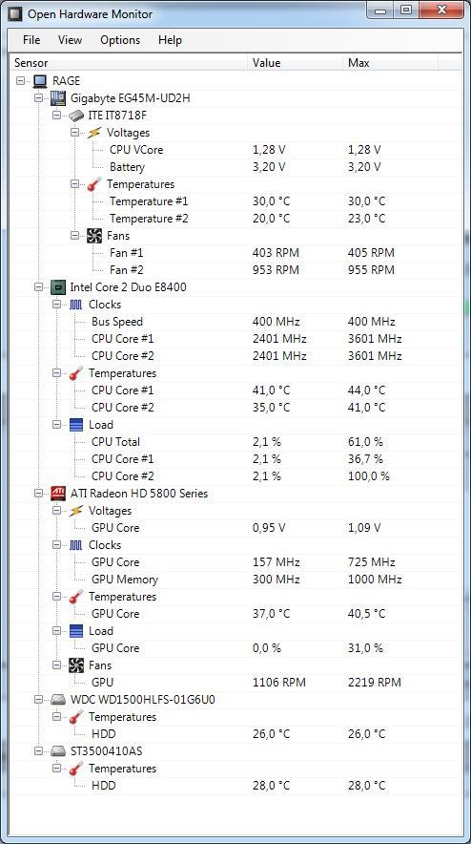
Task: Click the thermometer icon under ATI Radeon
Action: 76,597
